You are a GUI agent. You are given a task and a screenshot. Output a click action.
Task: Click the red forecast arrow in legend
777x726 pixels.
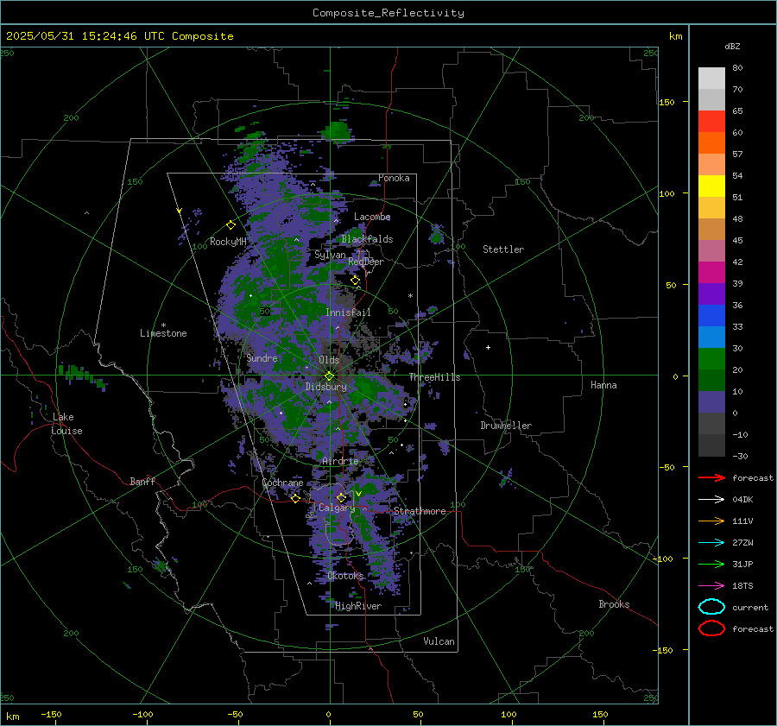(x=711, y=477)
